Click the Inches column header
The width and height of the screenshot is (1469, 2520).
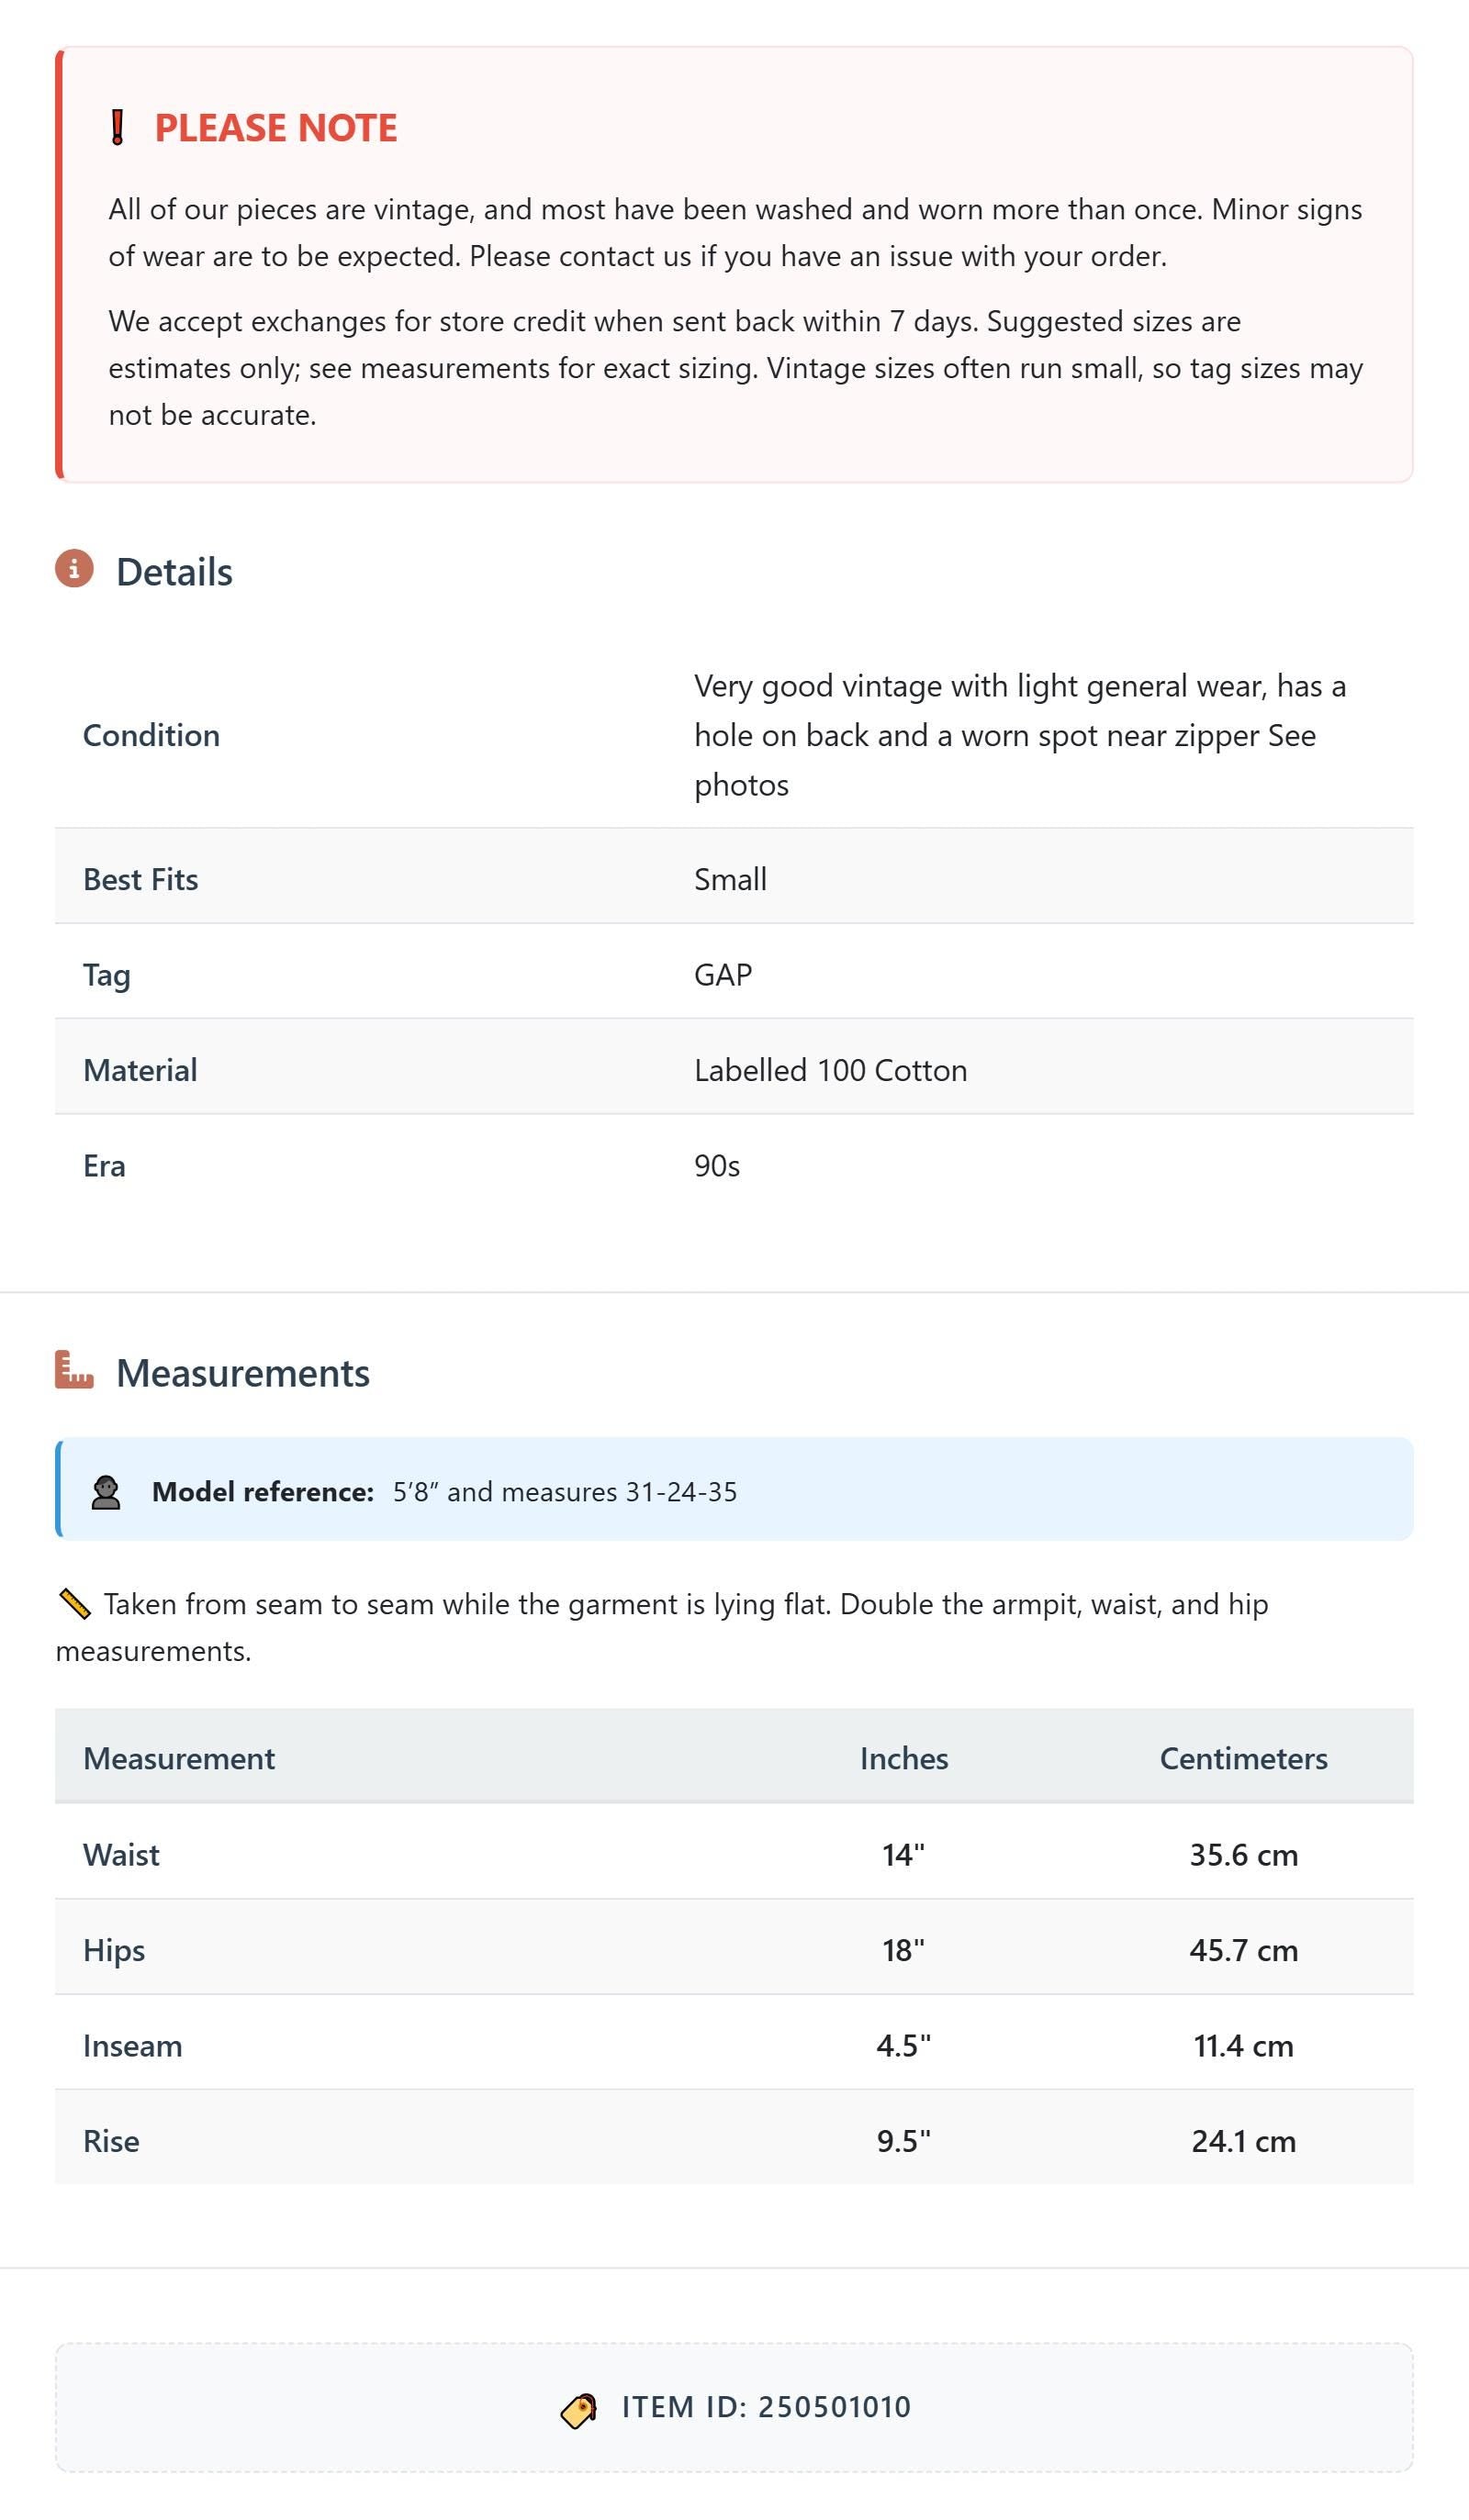point(903,1758)
